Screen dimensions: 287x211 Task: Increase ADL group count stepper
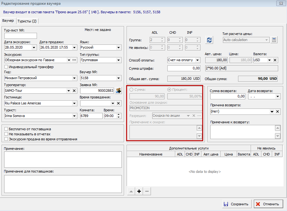pos(162,38)
